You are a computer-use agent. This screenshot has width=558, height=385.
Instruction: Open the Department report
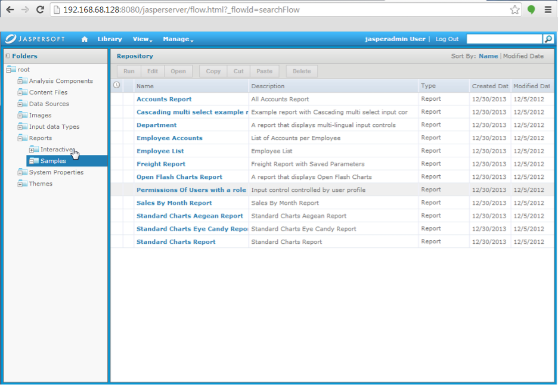pos(157,125)
